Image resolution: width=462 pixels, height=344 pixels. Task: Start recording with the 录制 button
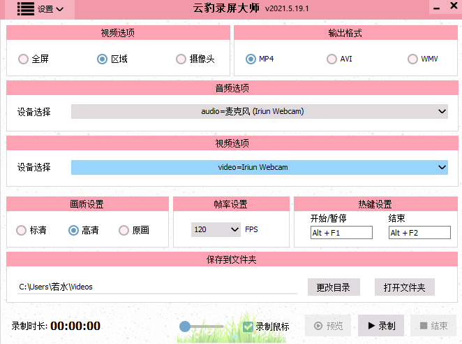pyautogui.click(x=381, y=326)
